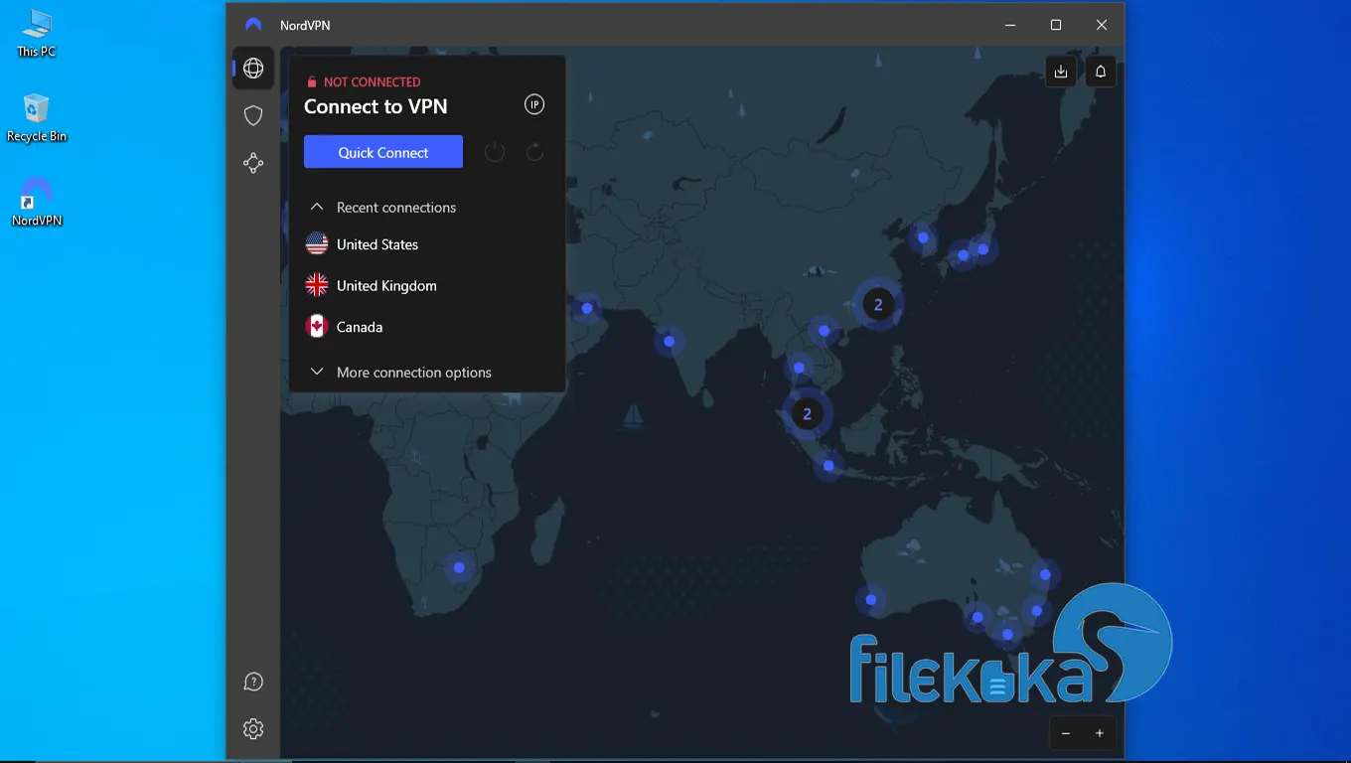Zoom out the map with minus
1351x763 pixels.
pos(1066,733)
